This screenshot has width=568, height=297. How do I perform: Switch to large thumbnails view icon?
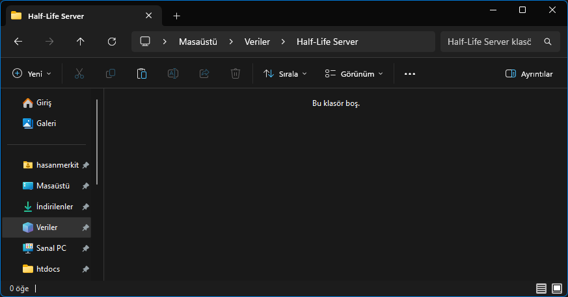pos(557,289)
